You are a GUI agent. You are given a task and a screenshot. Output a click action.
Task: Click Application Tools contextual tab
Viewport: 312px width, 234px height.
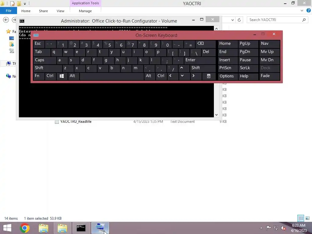tap(85, 3)
